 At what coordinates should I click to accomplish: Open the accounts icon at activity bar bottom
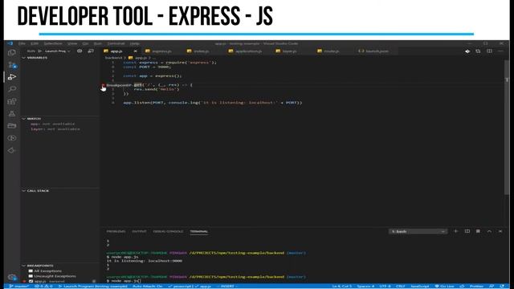pos(12,277)
